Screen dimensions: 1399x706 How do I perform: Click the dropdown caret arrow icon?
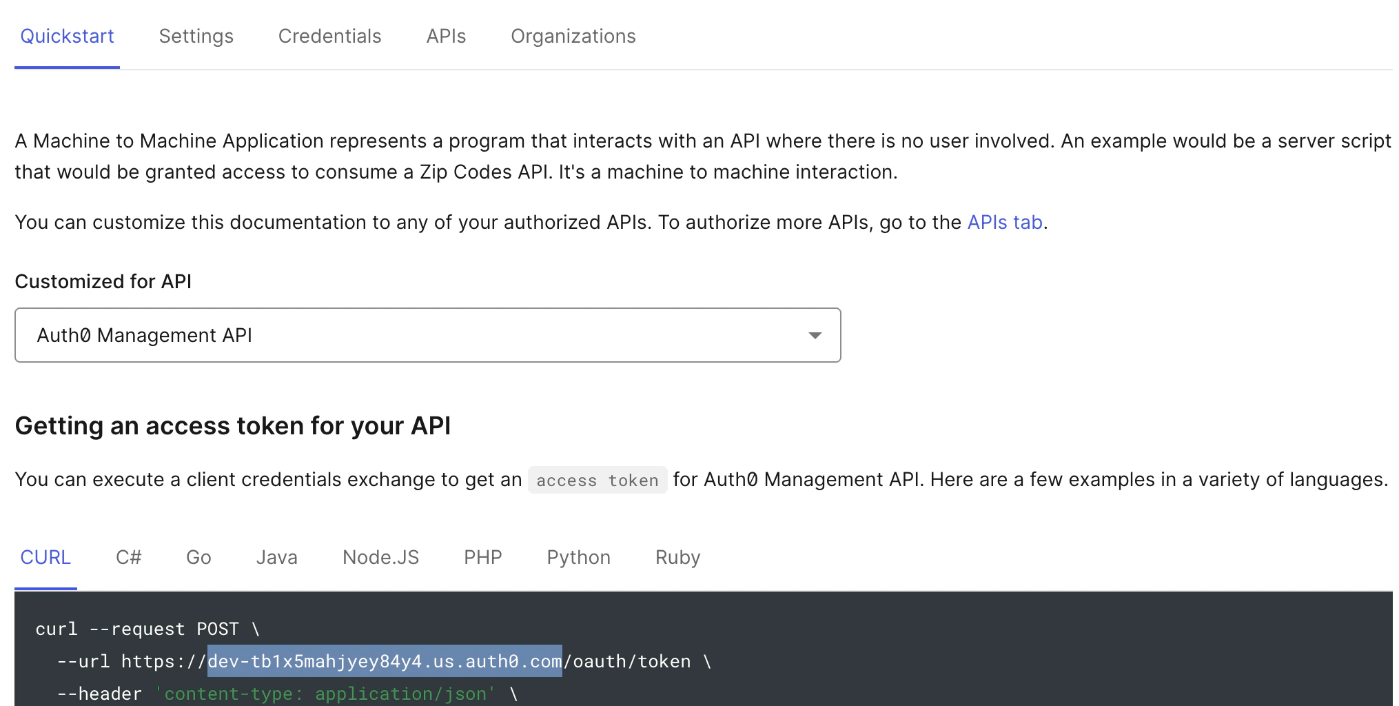(815, 336)
